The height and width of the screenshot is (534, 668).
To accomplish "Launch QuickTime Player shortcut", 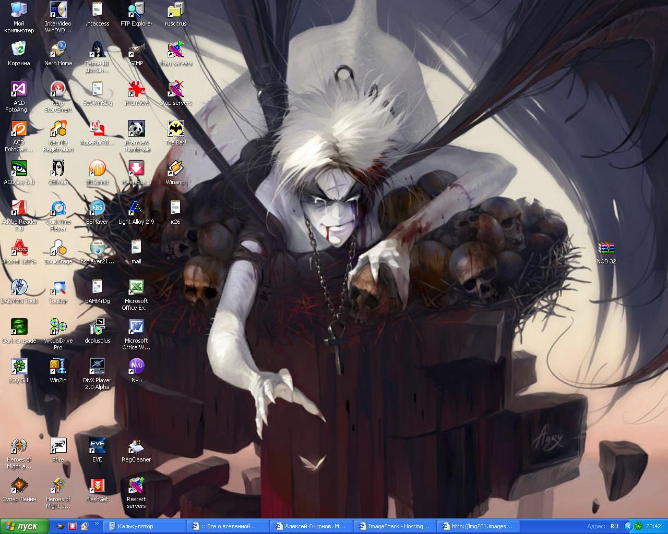I will click(x=58, y=215).
